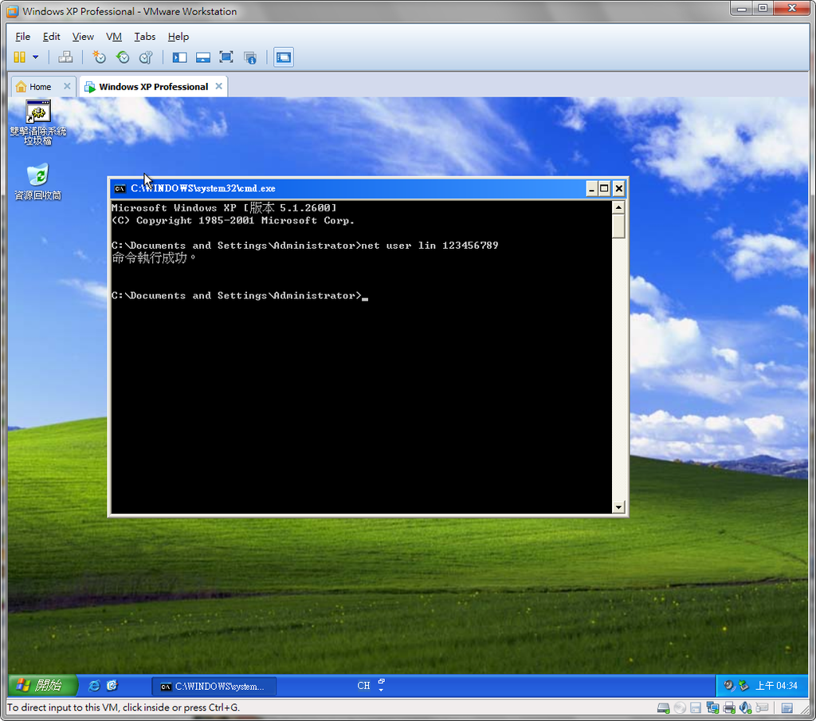
Task: Select the C:\WINDOWS\system... taskbar button
Action: coord(214,687)
